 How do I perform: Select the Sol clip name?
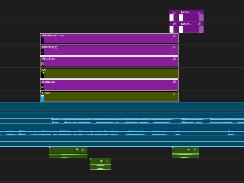[x=44, y=70]
